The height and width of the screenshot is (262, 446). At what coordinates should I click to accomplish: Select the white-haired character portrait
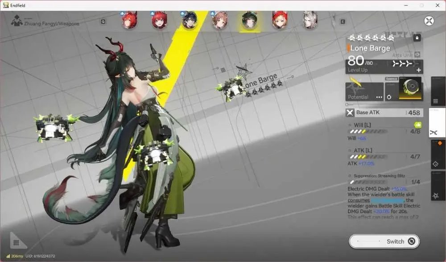click(310, 20)
